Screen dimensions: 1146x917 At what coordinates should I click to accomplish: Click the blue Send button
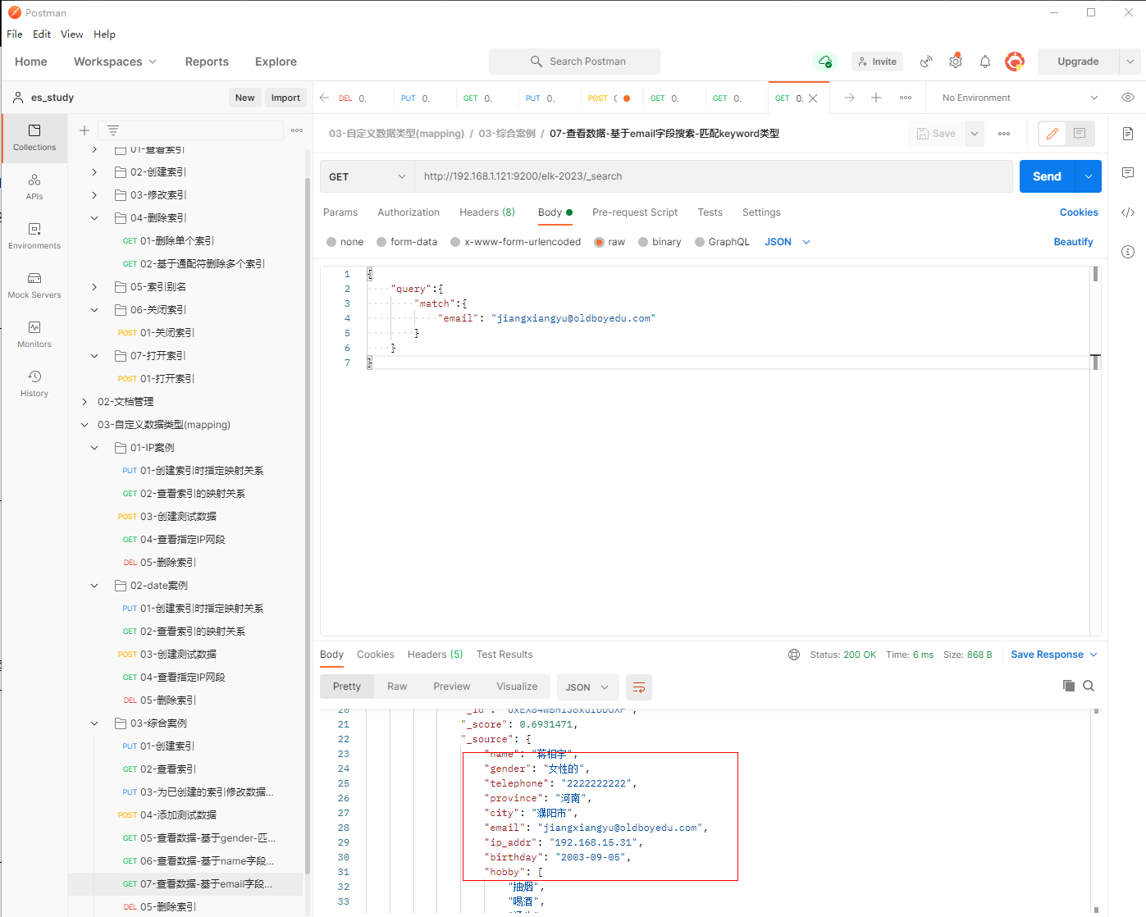1046,176
